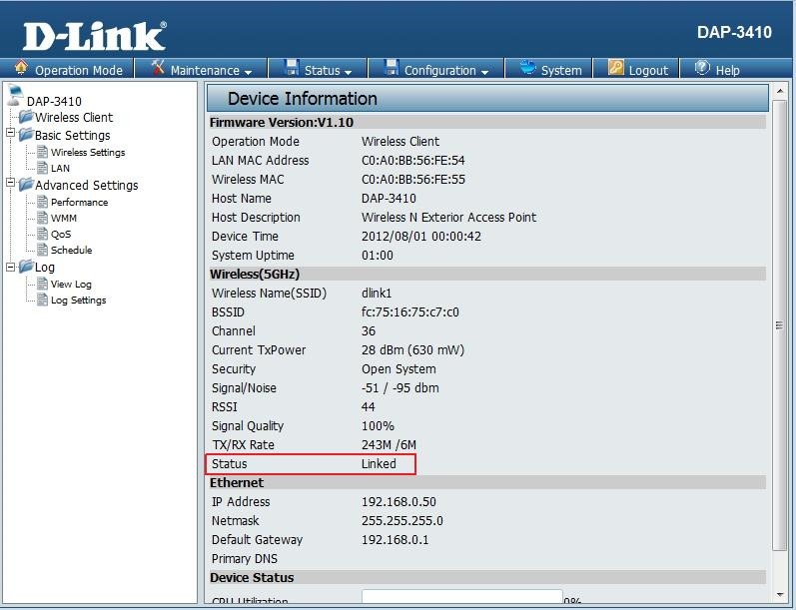Click the Wireless Client folder icon
Image resolution: width=796 pixels, height=610 pixels.
click(x=26, y=118)
